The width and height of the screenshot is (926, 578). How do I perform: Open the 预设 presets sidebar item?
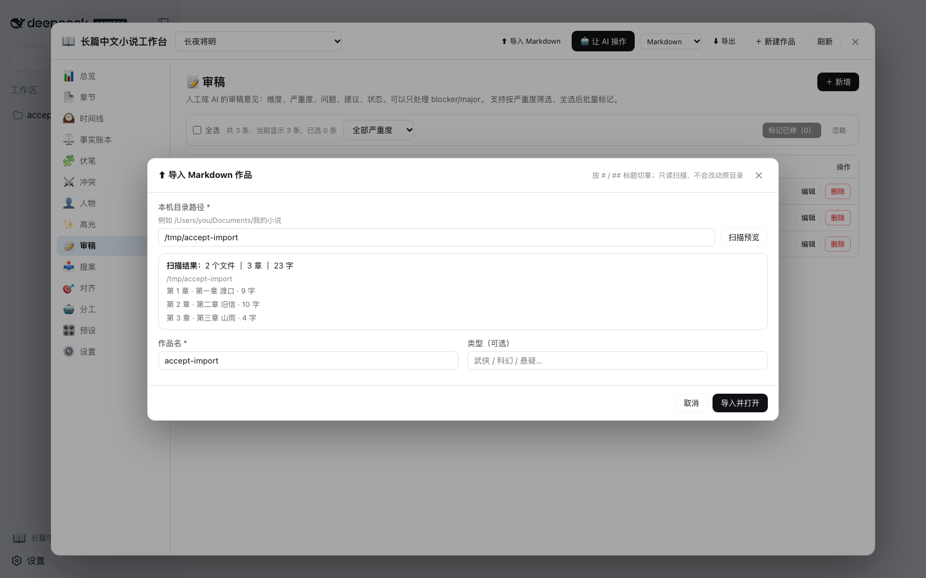(103, 330)
